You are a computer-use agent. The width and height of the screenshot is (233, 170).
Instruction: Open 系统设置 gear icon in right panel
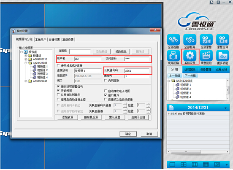click(190, 56)
